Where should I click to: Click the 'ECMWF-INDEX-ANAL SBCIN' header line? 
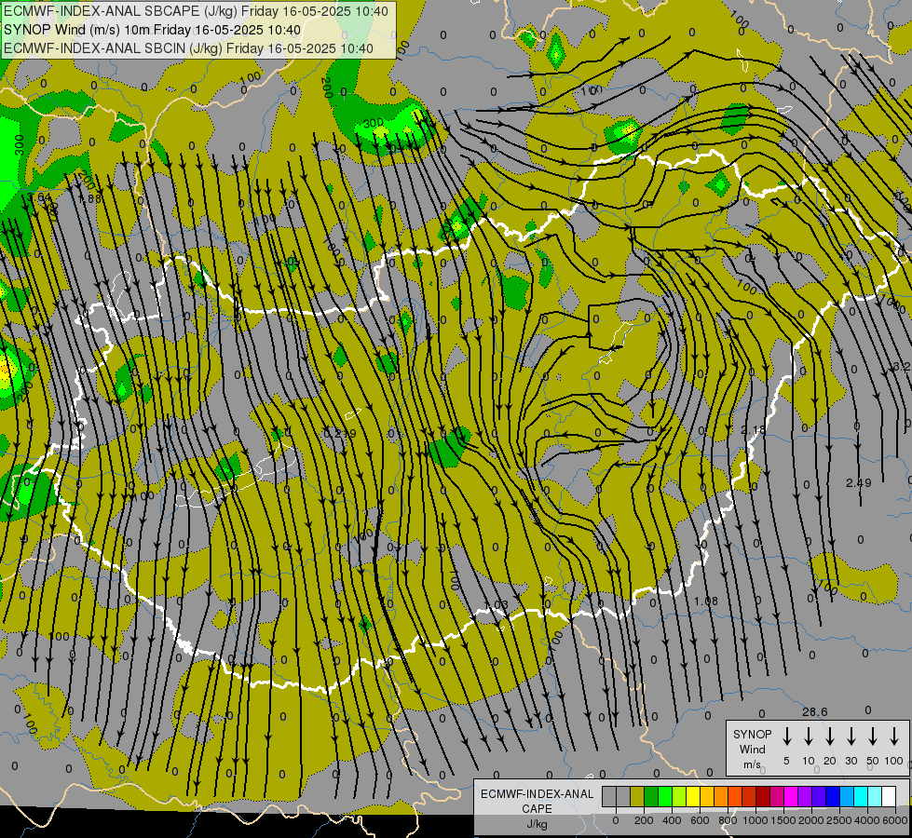pos(188,48)
